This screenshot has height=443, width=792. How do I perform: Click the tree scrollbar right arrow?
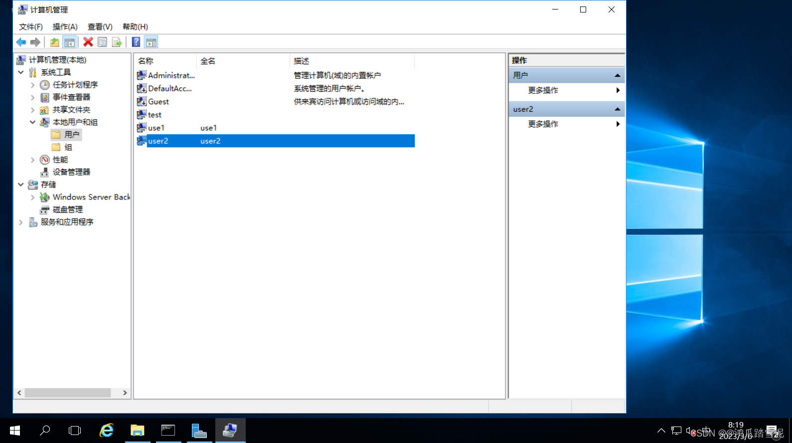125,393
